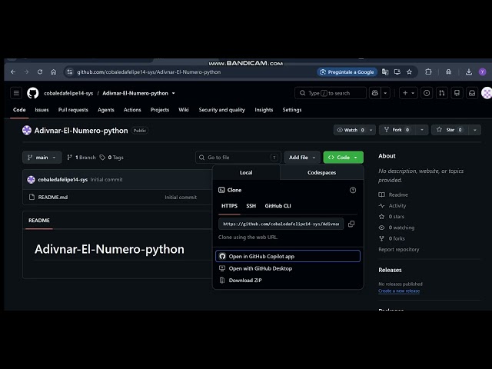Click Pregúntale a Google button
This screenshot has width=492, height=369.
(347, 71)
